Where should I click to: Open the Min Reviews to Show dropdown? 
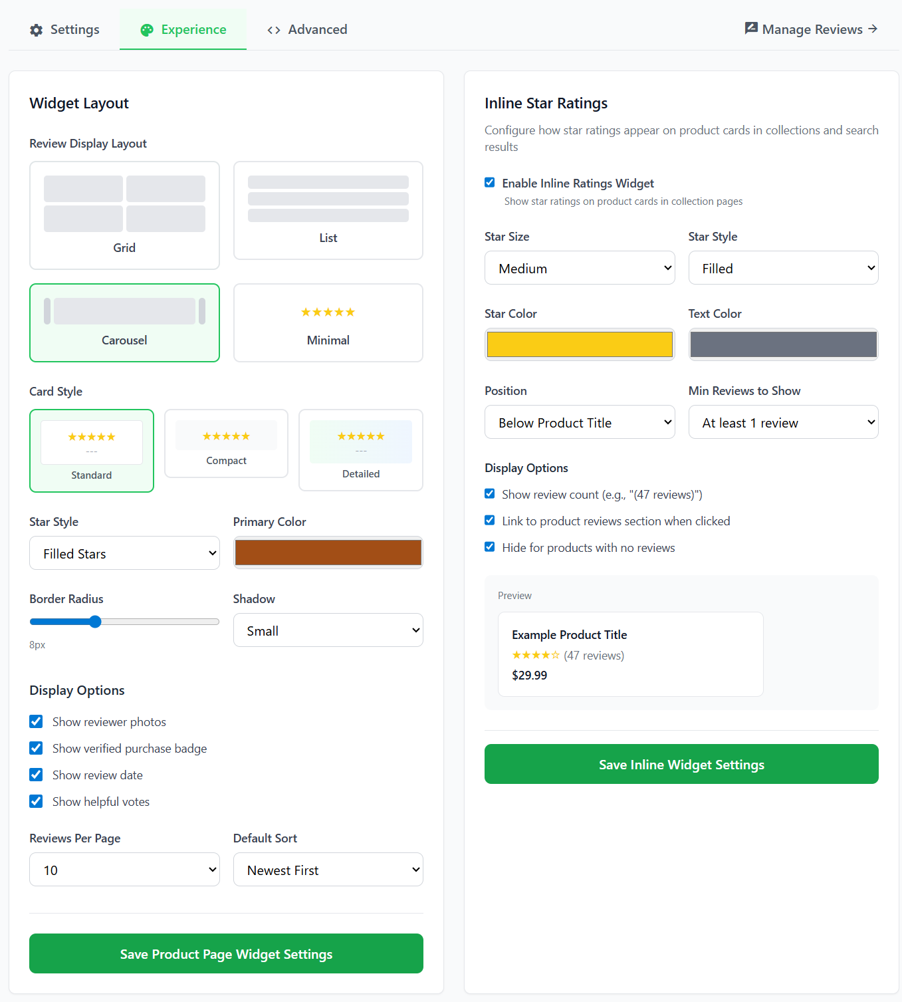pos(783,422)
